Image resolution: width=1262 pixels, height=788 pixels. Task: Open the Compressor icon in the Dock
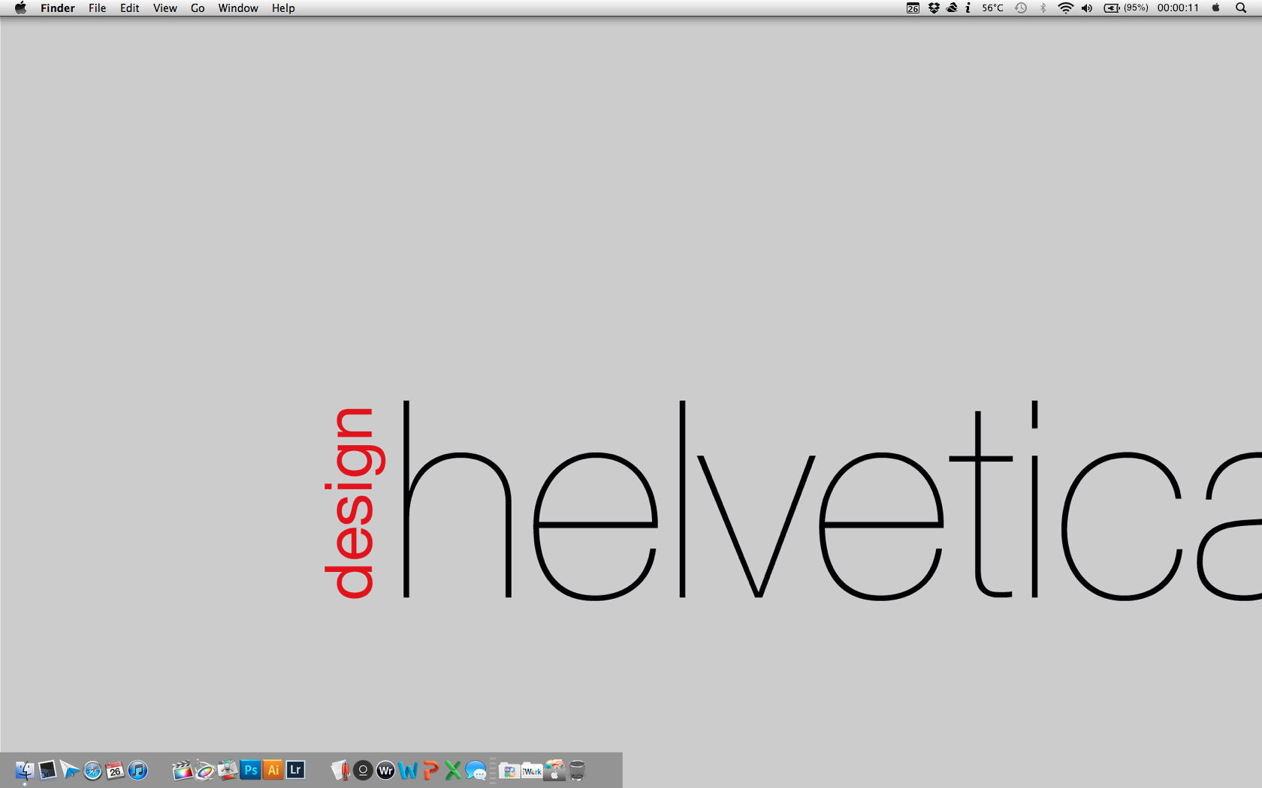228,771
